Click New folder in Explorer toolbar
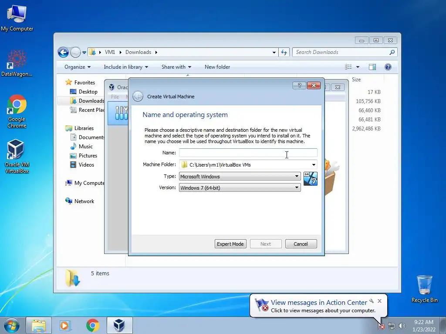The width and height of the screenshot is (446, 334). pos(217,67)
